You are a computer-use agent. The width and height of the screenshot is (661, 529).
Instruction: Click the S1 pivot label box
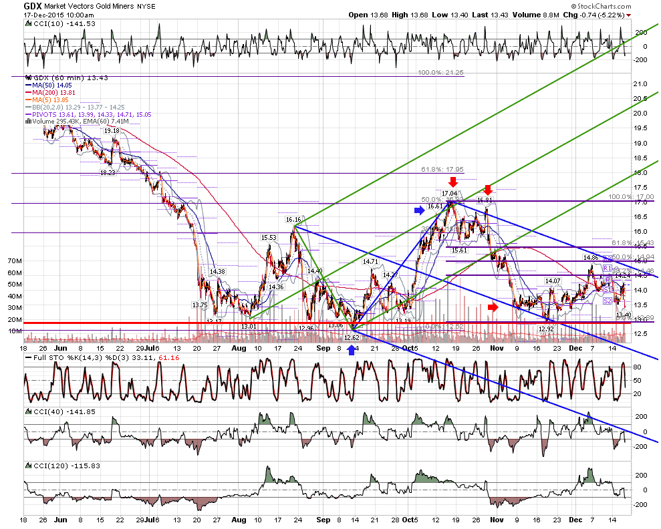point(607,290)
